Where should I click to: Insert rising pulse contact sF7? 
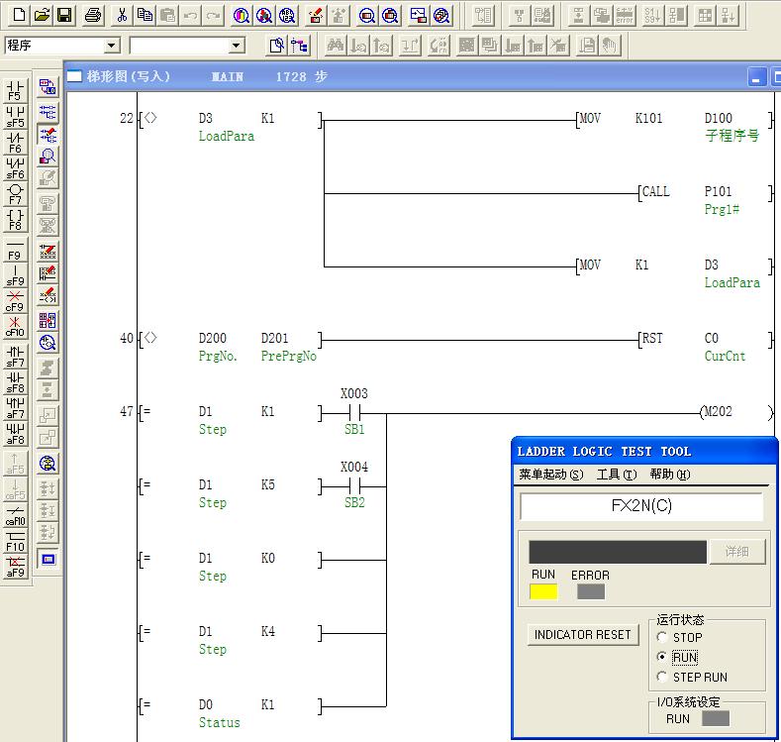click(16, 357)
